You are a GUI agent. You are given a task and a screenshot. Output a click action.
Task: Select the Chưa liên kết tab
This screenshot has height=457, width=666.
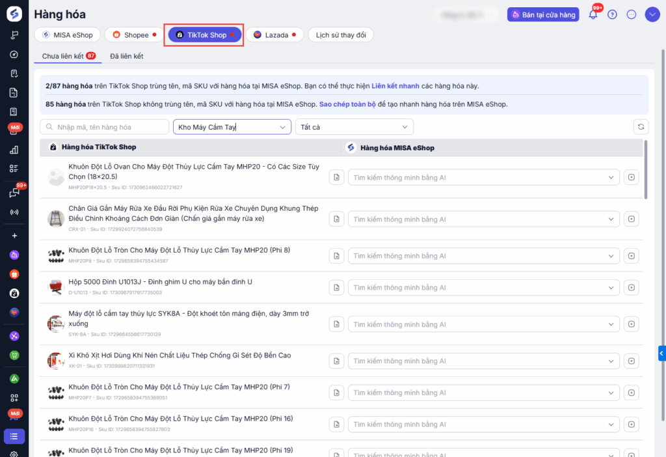pos(68,56)
